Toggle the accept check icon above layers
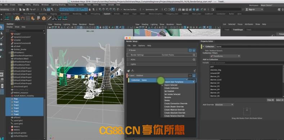The height and width of the screenshot is (140, 284). click(194, 71)
